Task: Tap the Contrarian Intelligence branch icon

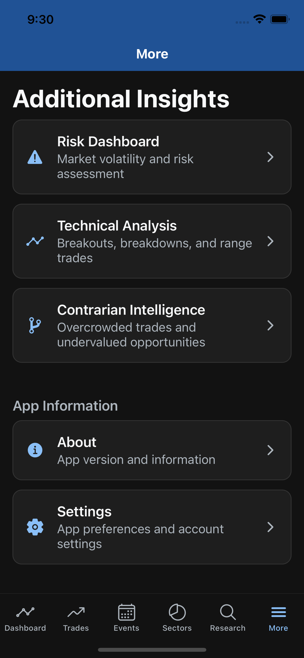Action: tap(35, 325)
